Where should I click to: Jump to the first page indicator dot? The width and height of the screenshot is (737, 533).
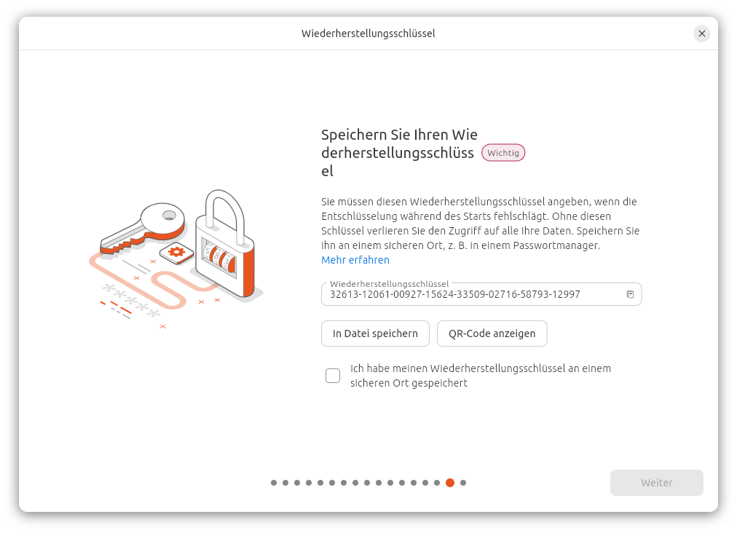274,483
